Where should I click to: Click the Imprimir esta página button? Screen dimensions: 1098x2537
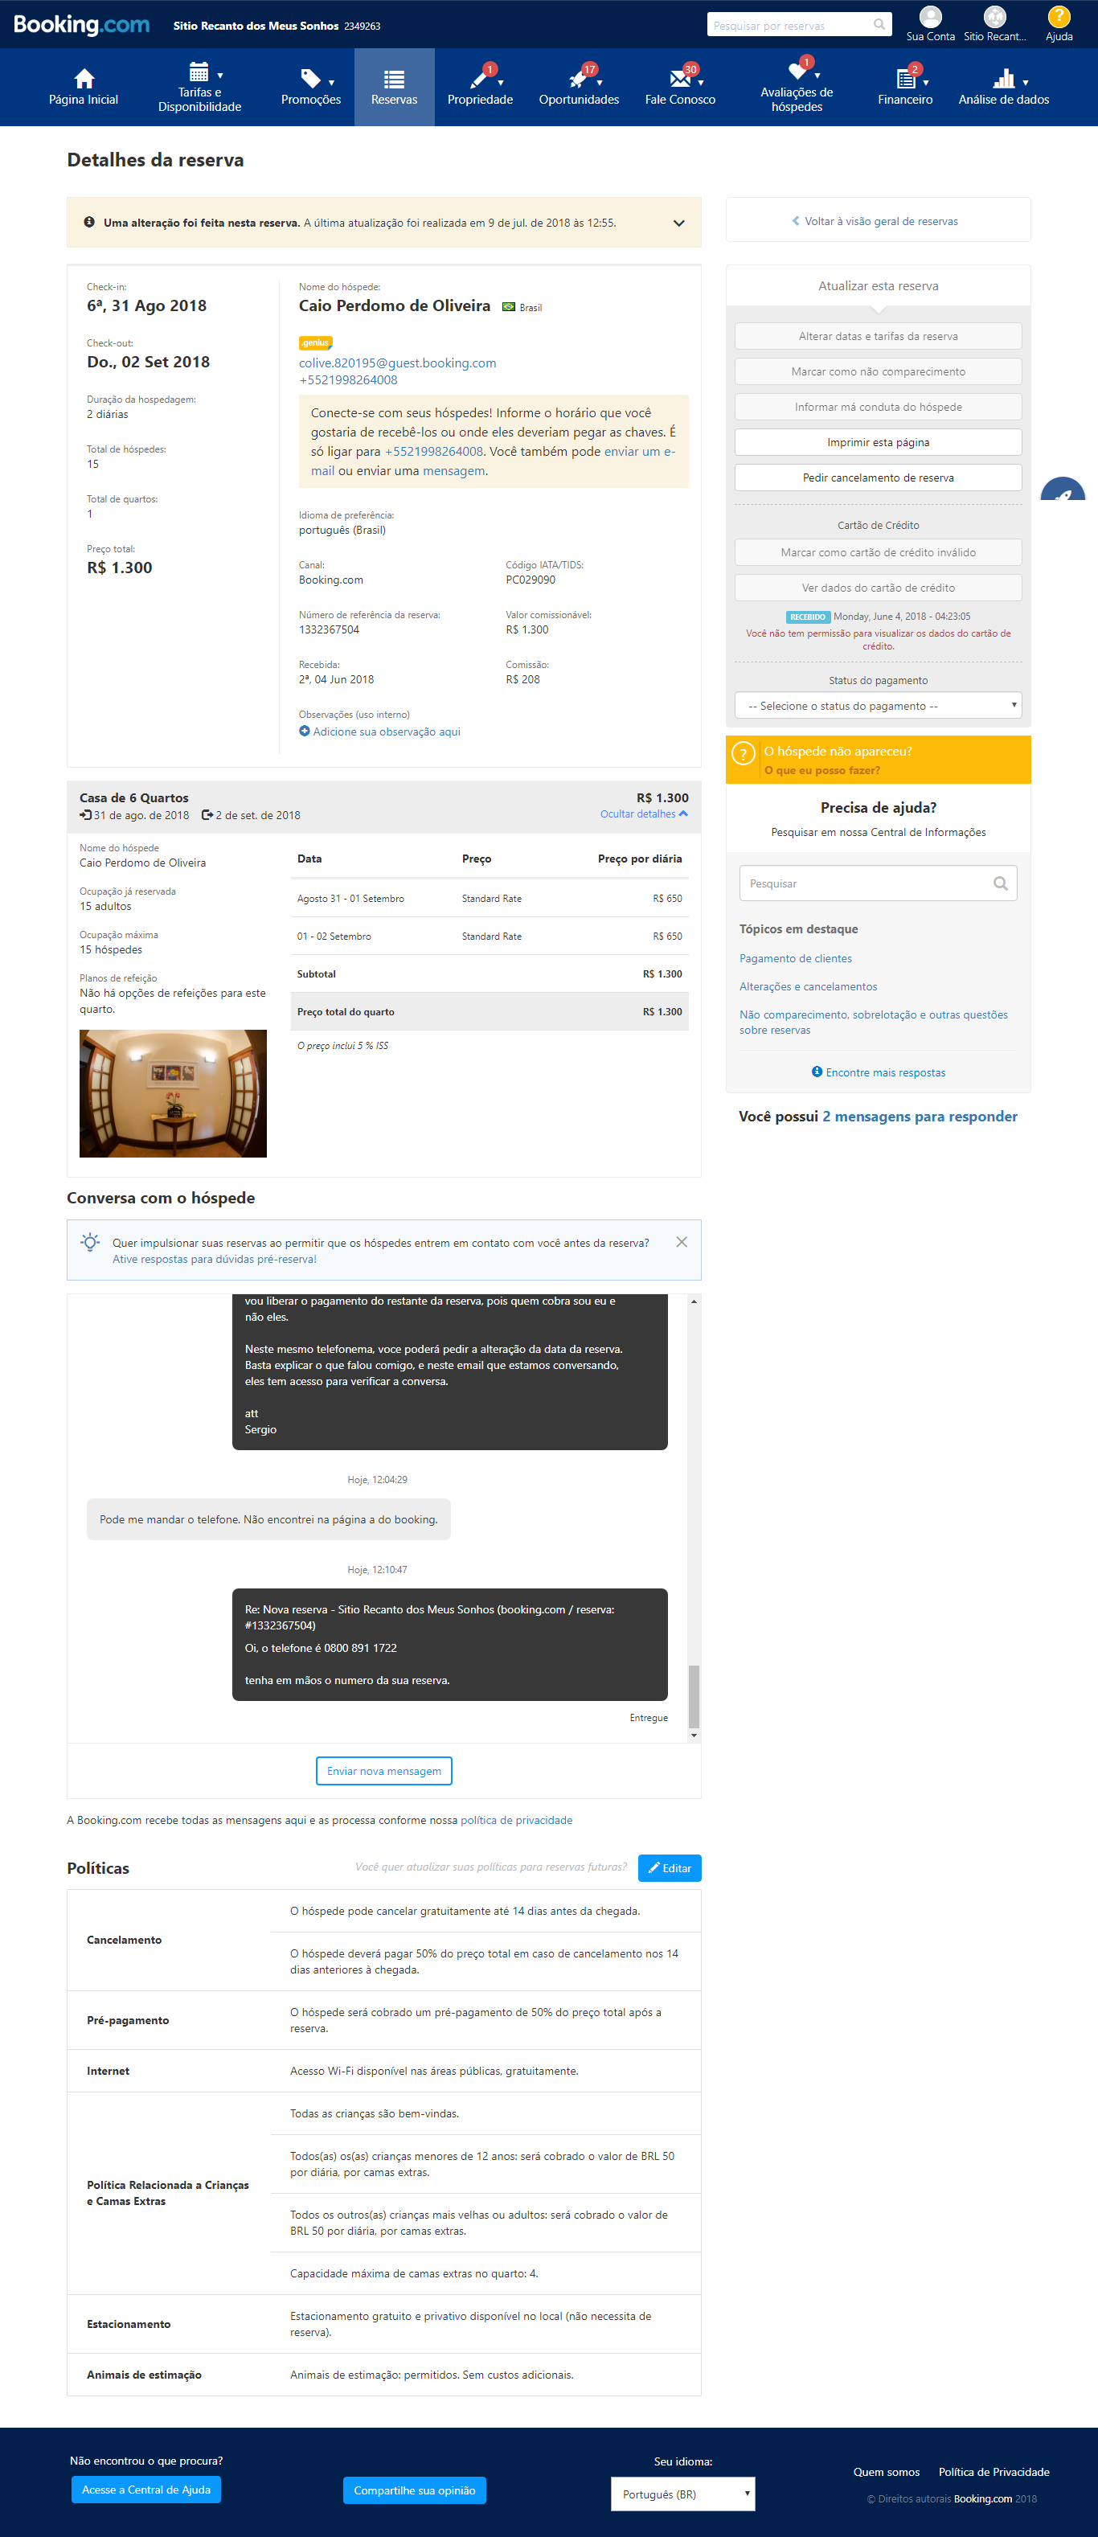(878, 442)
